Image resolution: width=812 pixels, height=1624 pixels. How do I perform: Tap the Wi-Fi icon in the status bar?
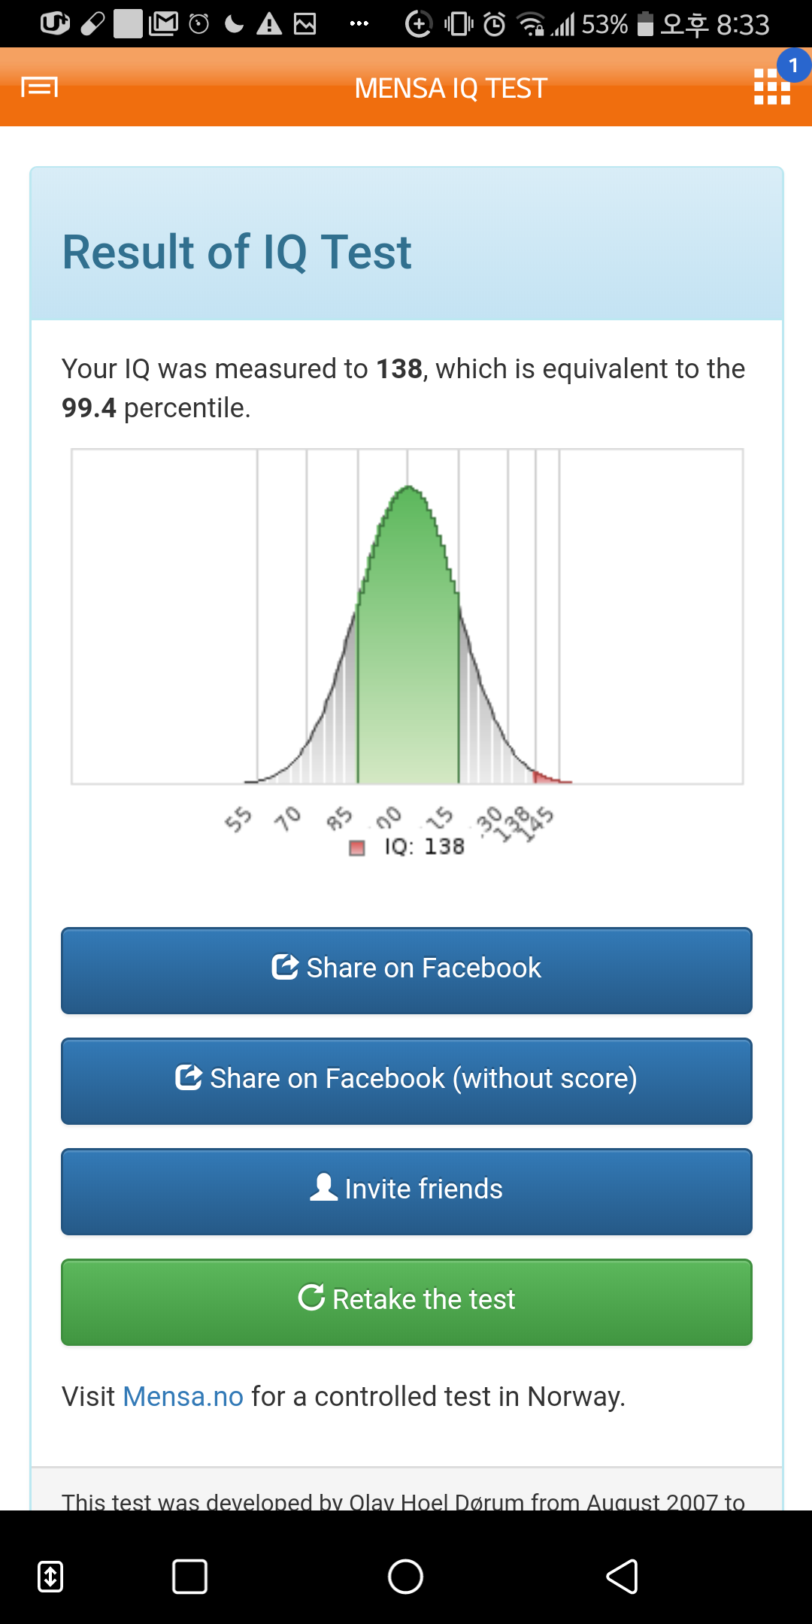click(x=531, y=25)
